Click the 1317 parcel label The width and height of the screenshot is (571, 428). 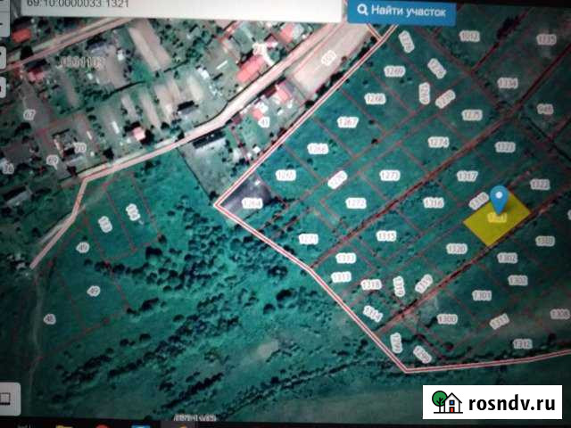pos(467,177)
